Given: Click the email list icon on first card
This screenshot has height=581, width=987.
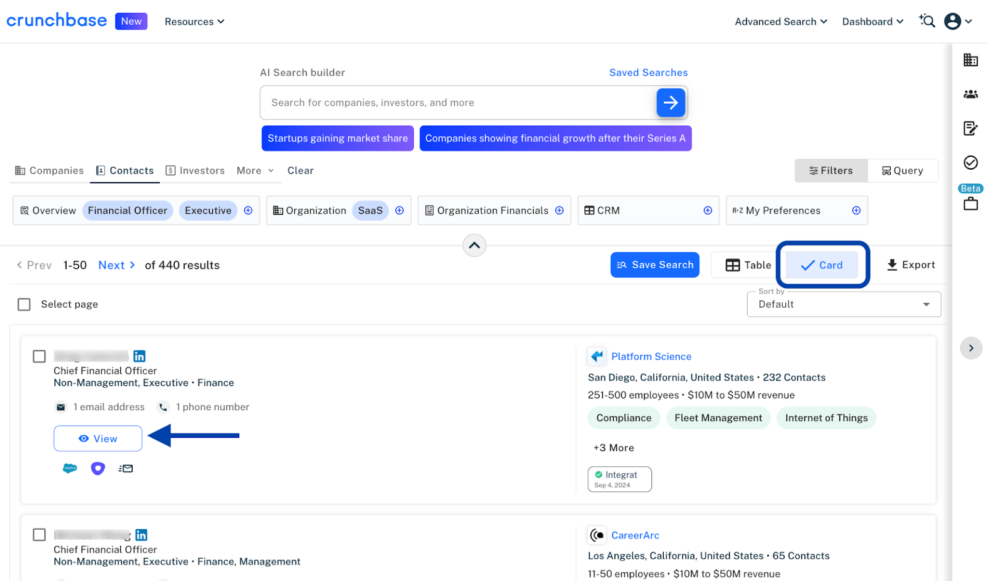Looking at the screenshot, I should (x=126, y=469).
